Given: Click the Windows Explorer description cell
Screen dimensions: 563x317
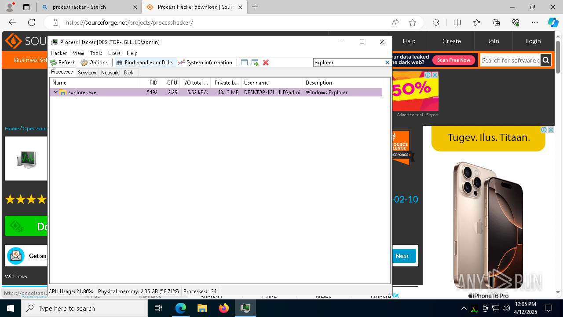Looking at the screenshot, I should (x=326, y=92).
